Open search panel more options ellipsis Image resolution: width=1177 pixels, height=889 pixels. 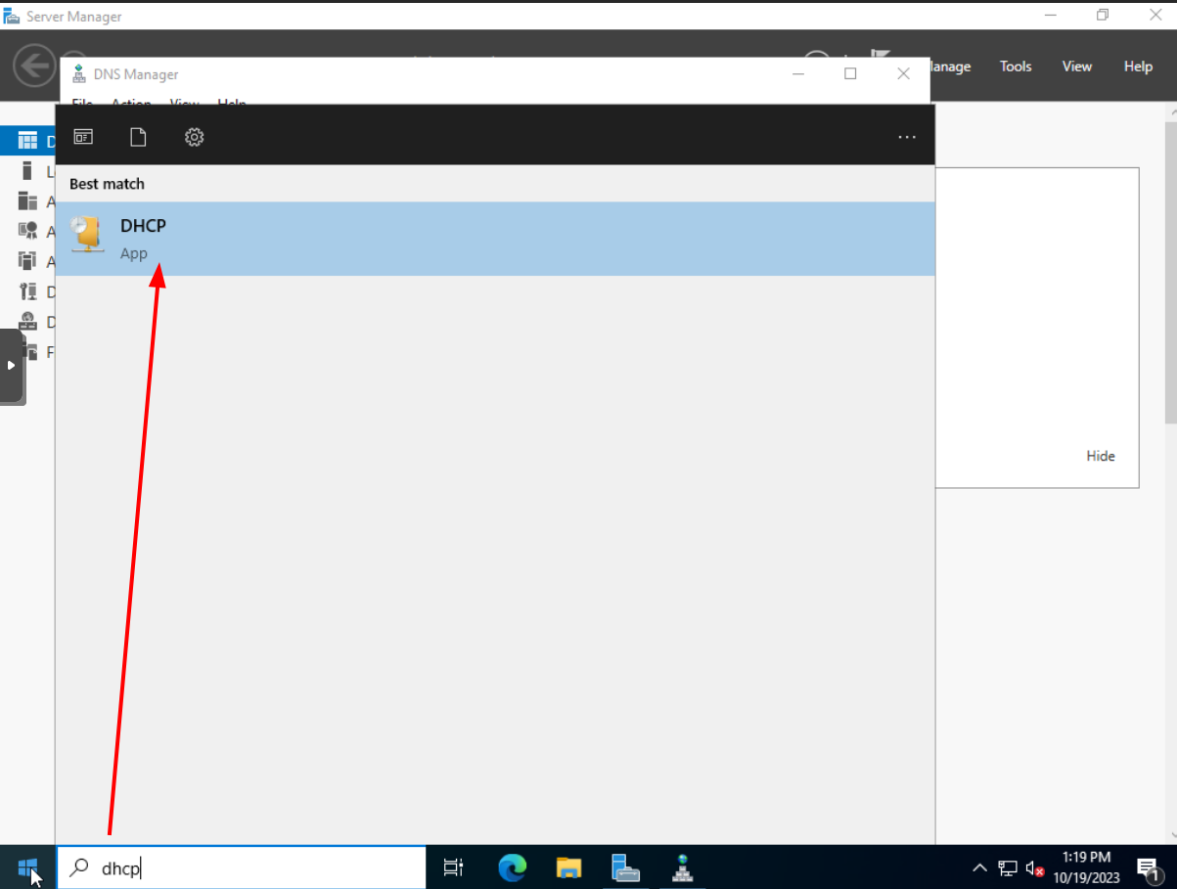point(907,137)
